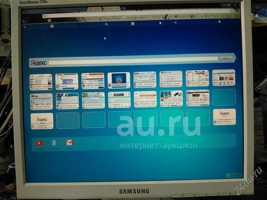Open the GSM Service tile
This screenshot has width=267, height=200.
click(x=145, y=99)
